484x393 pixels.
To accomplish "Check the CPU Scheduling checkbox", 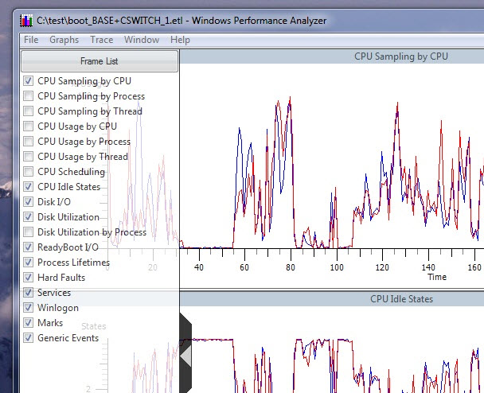I will point(29,172).
